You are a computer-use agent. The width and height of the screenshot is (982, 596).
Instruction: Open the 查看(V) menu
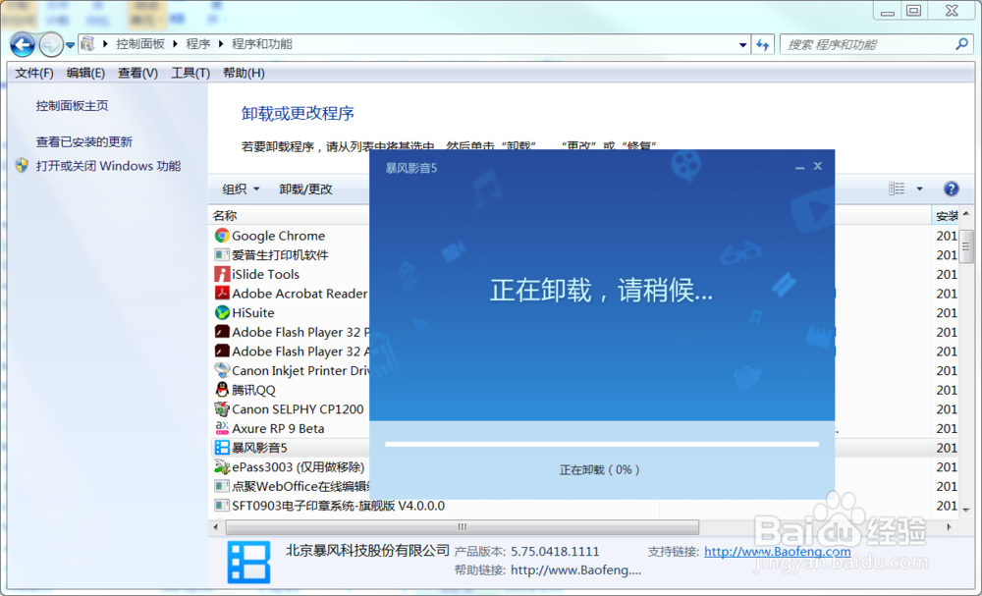137,73
